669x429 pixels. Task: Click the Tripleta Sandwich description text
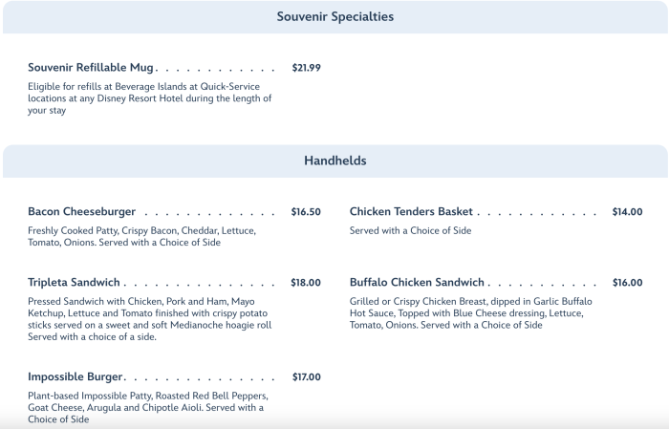[150, 319]
